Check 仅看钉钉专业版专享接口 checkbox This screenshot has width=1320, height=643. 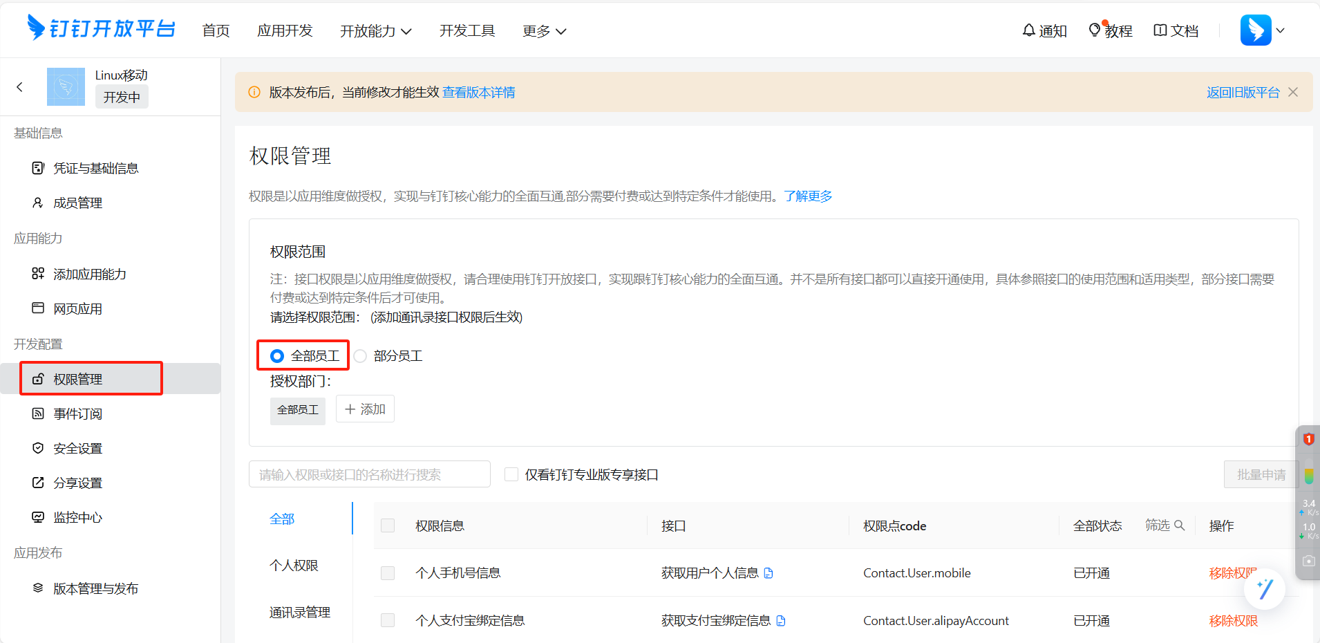[x=511, y=474]
